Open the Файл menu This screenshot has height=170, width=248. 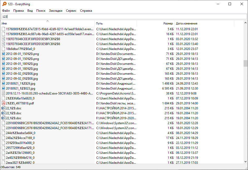pyautogui.click(x=6, y=11)
